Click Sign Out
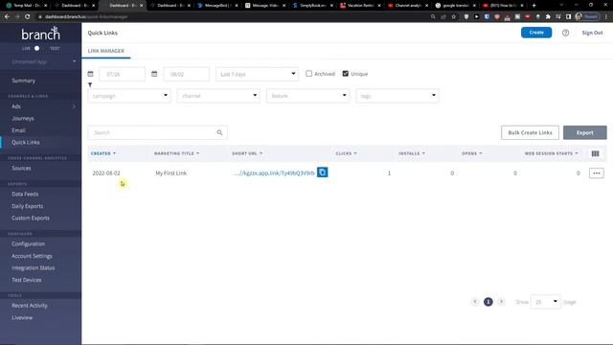 592,33
